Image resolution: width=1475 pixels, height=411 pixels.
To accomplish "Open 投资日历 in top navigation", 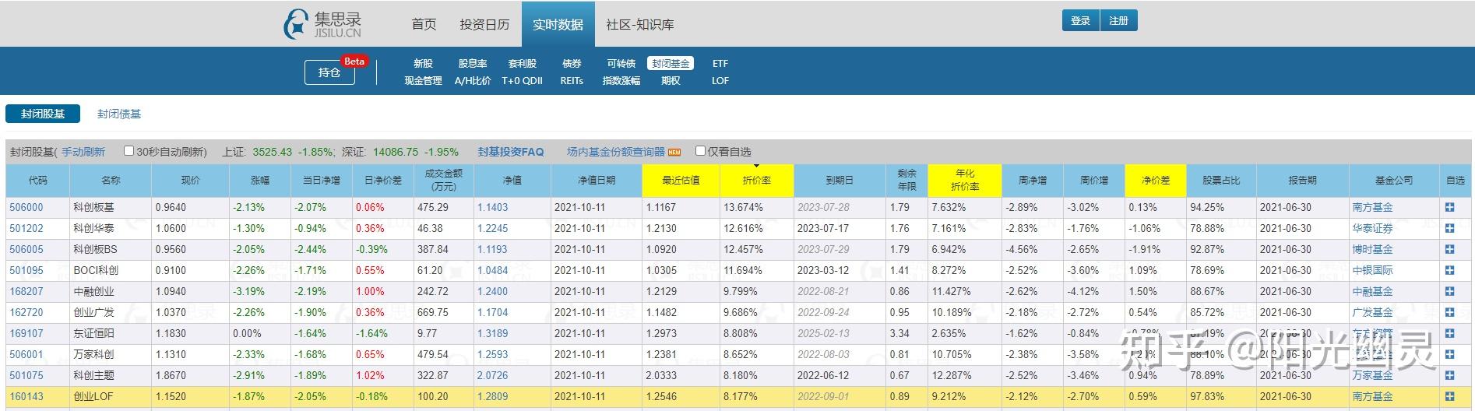I will pos(484,25).
